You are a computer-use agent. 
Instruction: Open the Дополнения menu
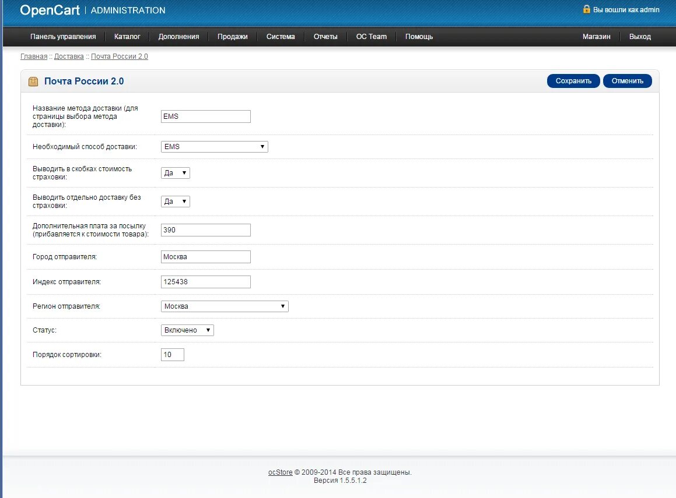coord(178,37)
